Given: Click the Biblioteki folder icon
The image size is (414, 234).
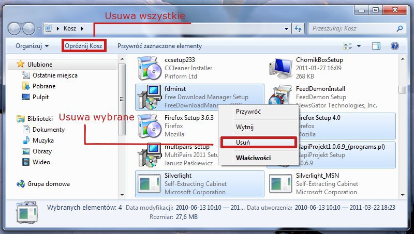Looking at the screenshot, I should click(21, 119).
